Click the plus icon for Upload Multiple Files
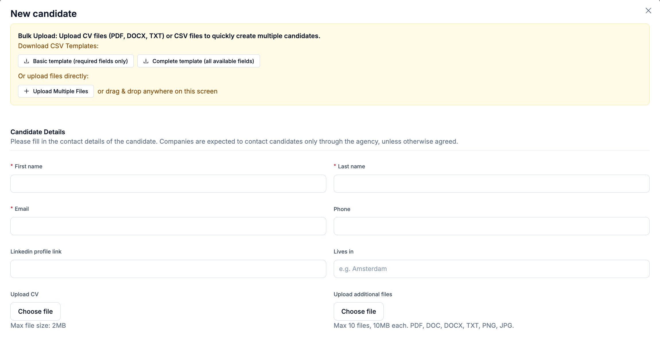Screen dimensions: 660x347 tap(27, 91)
